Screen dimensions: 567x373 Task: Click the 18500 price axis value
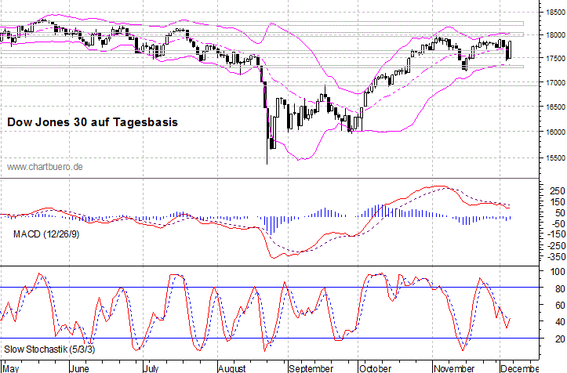(x=555, y=13)
